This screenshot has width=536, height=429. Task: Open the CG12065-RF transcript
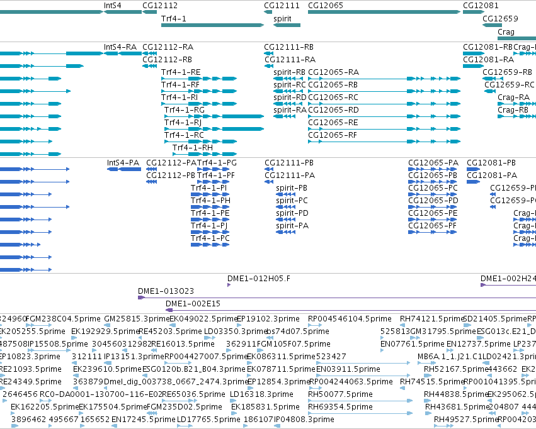(x=384, y=142)
